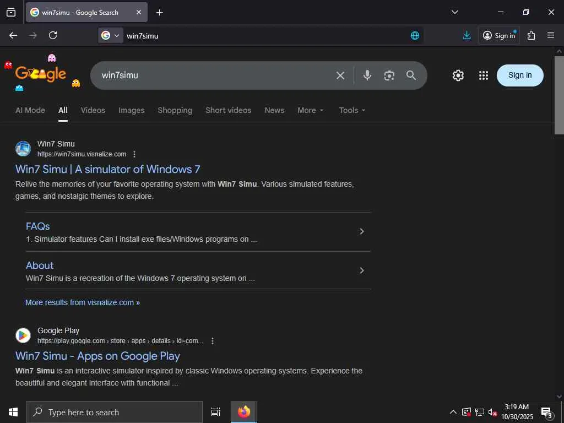Open Google quick settings gear
This screenshot has width=564, height=423.
[x=458, y=75]
